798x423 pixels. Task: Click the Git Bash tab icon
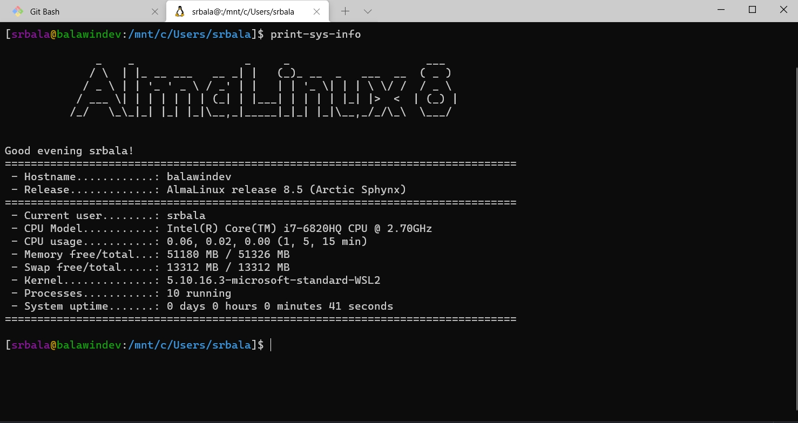coord(18,11)
